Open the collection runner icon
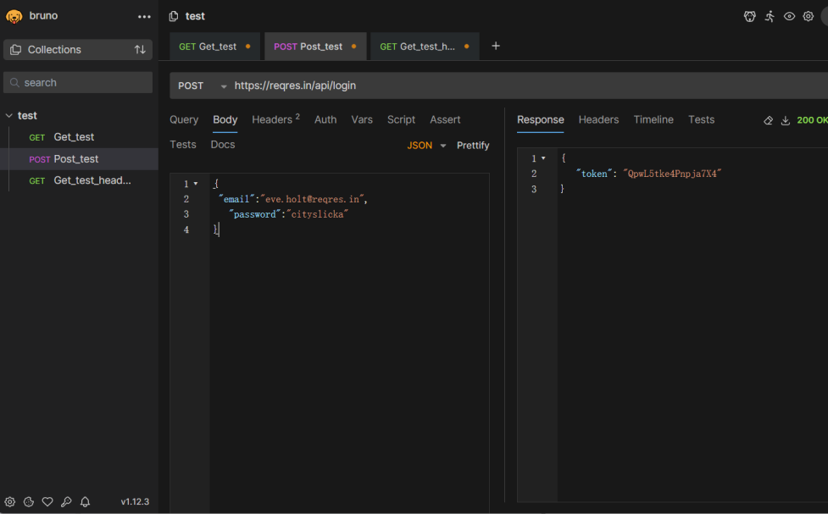This screenshot has width=828, height=514. 770,16
